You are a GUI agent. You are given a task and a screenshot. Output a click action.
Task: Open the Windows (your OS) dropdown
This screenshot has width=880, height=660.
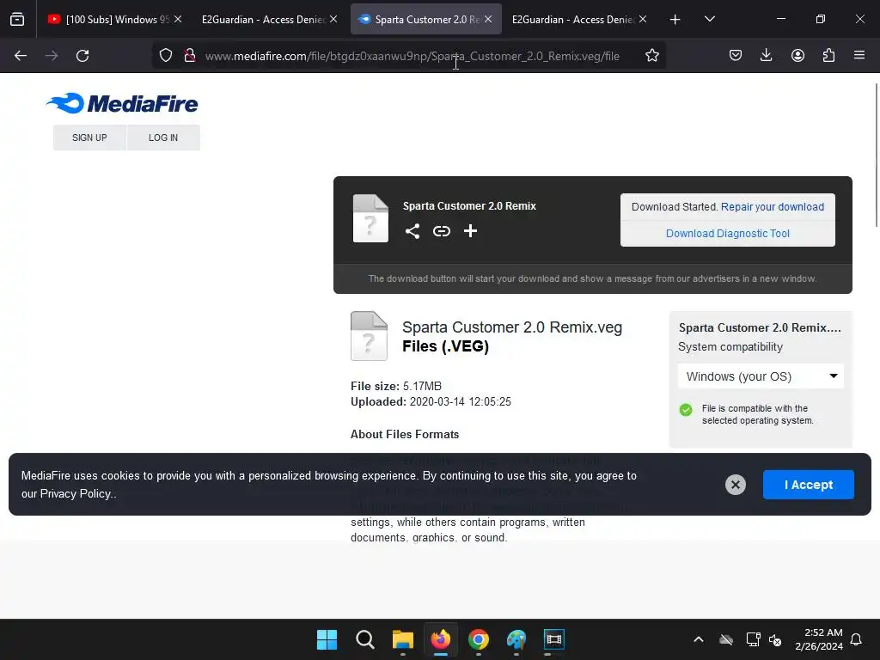761,376
